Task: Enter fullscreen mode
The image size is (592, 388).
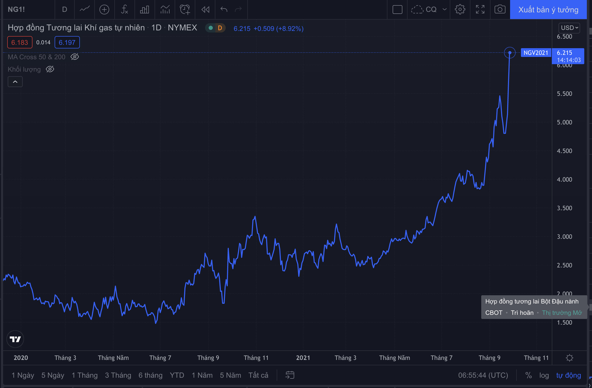Action: tap(480, 10)
